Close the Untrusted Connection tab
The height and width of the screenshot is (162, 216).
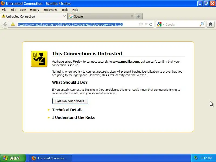coord(64,16)
